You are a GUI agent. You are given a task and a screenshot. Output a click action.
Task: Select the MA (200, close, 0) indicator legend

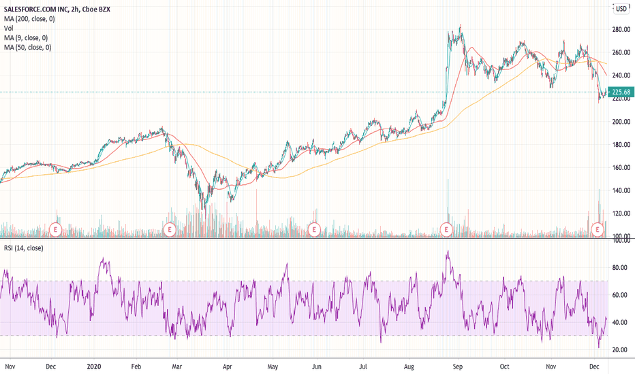click(x=29, y=18)
